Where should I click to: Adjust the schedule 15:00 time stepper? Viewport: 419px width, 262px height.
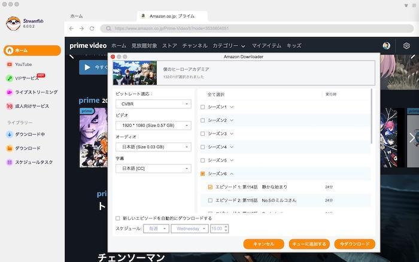click(226, 229)
